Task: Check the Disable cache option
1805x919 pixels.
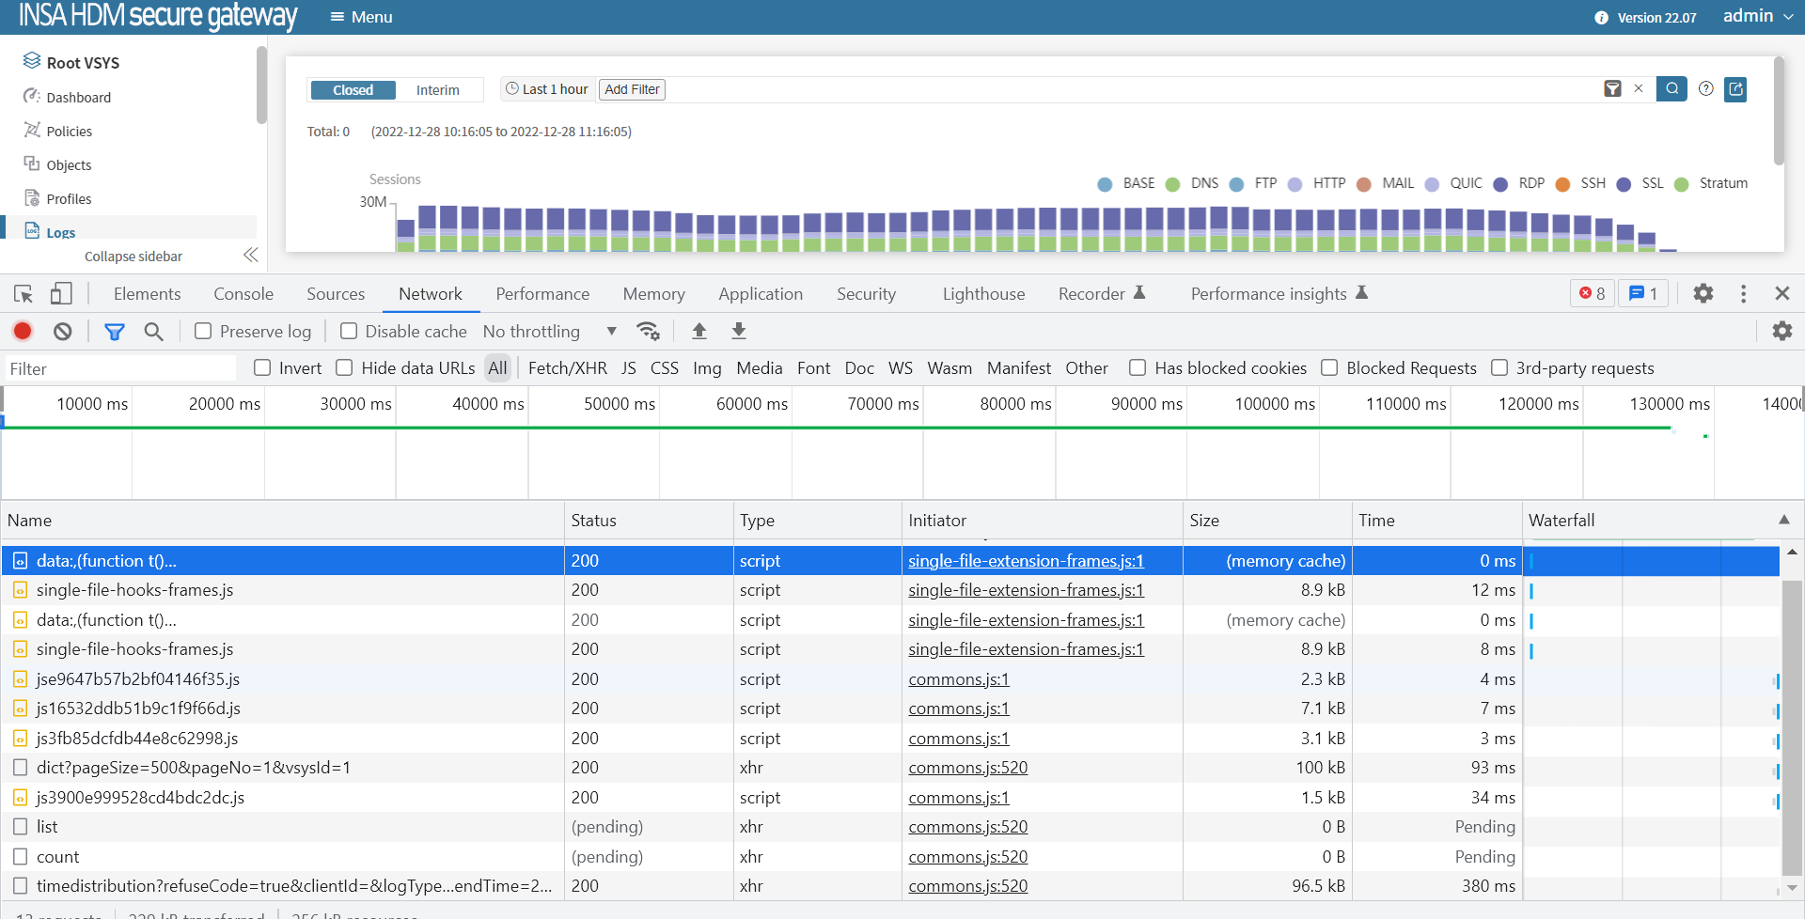Action: click(349, 331)
